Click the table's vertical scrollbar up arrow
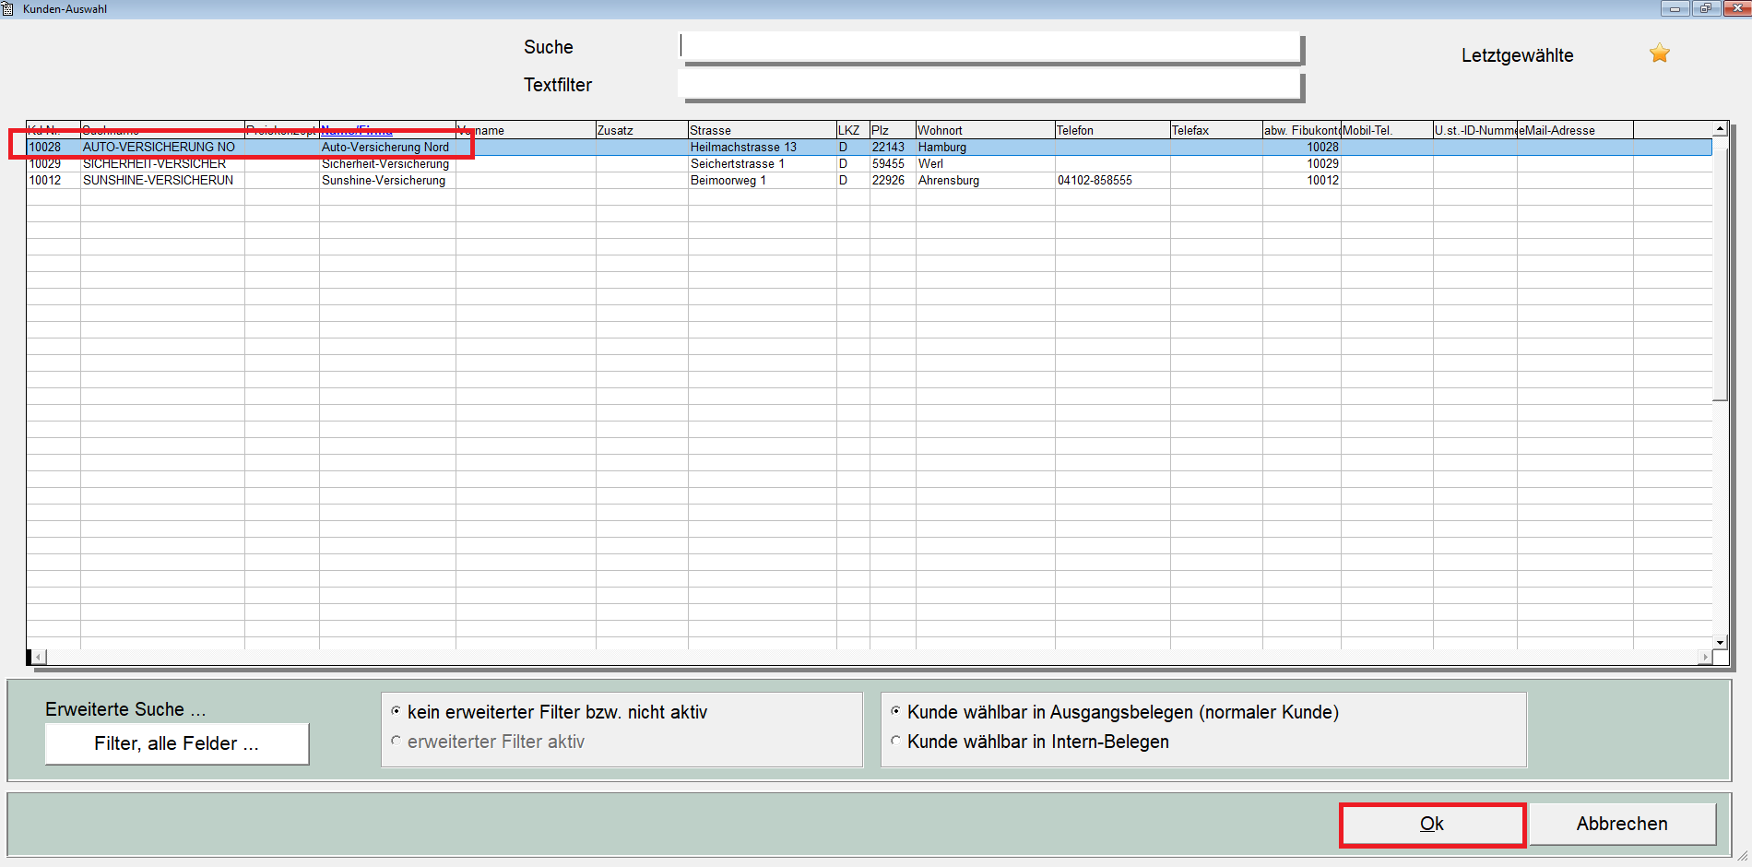 pos(1720,128)
